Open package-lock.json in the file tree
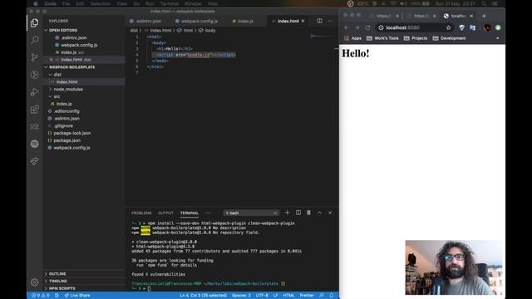This screenshot has height=299, width=532. pos(72,133)
